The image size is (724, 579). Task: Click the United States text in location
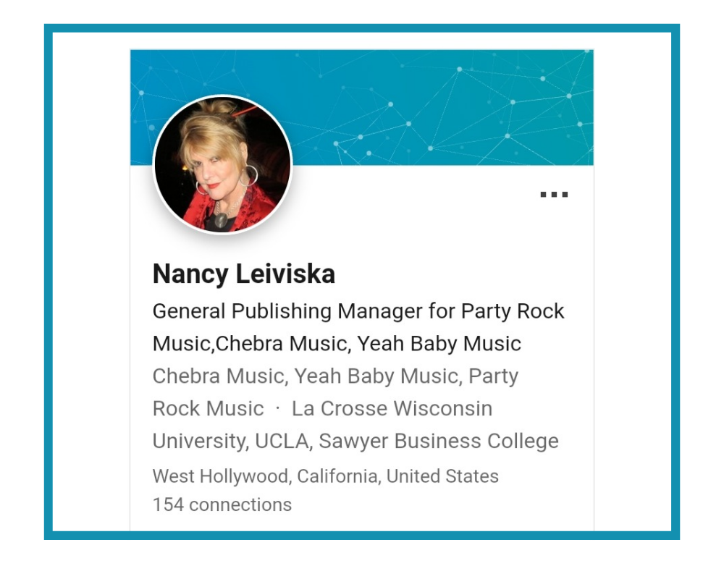[442, 476]
